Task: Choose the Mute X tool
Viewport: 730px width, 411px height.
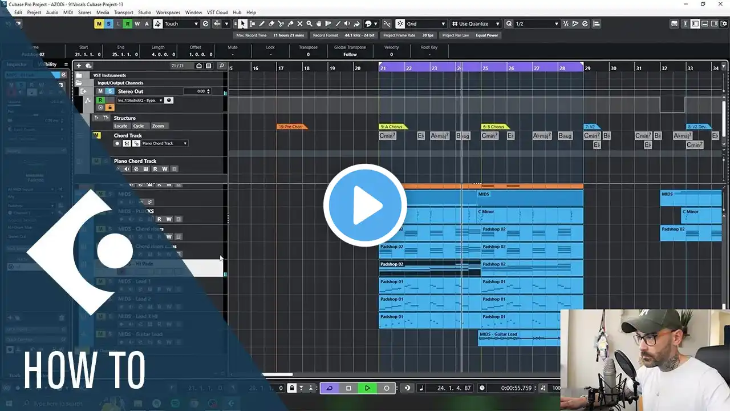Action: 300,24
